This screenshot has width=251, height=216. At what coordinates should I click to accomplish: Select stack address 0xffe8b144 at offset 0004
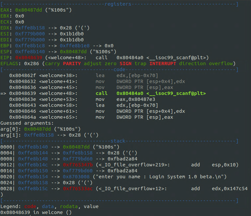tap(33, 153)
